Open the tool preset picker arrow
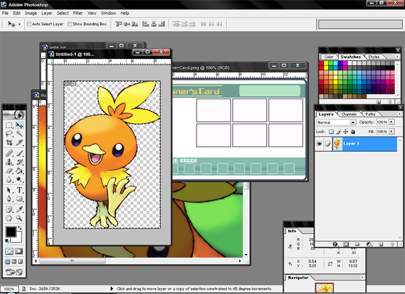The height and width of the screenshot is (294, 405). click(x=20, y=24)
